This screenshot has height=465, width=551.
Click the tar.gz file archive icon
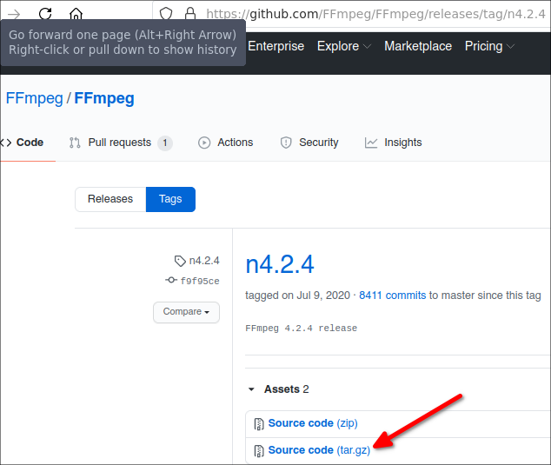pos(259,451)
